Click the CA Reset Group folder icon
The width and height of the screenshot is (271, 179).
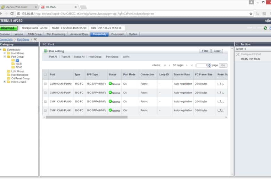[9, 78]
